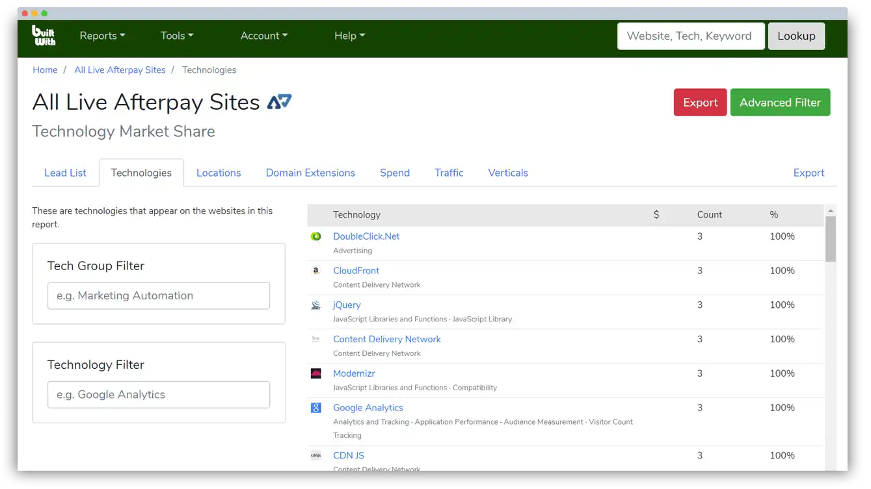
Task: Open the Content Delivery Network link
Action: pos(387,339)
